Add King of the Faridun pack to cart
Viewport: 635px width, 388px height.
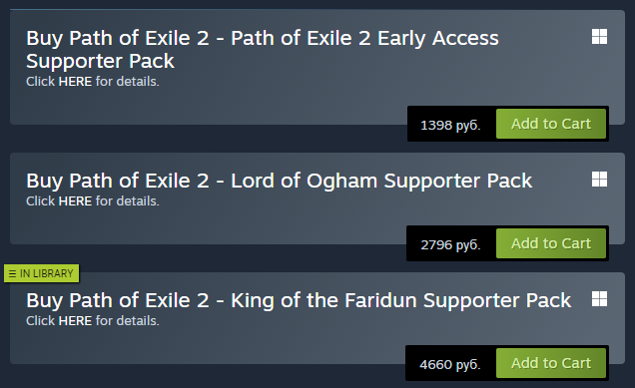pyautogui.click(x=551, y=363)
